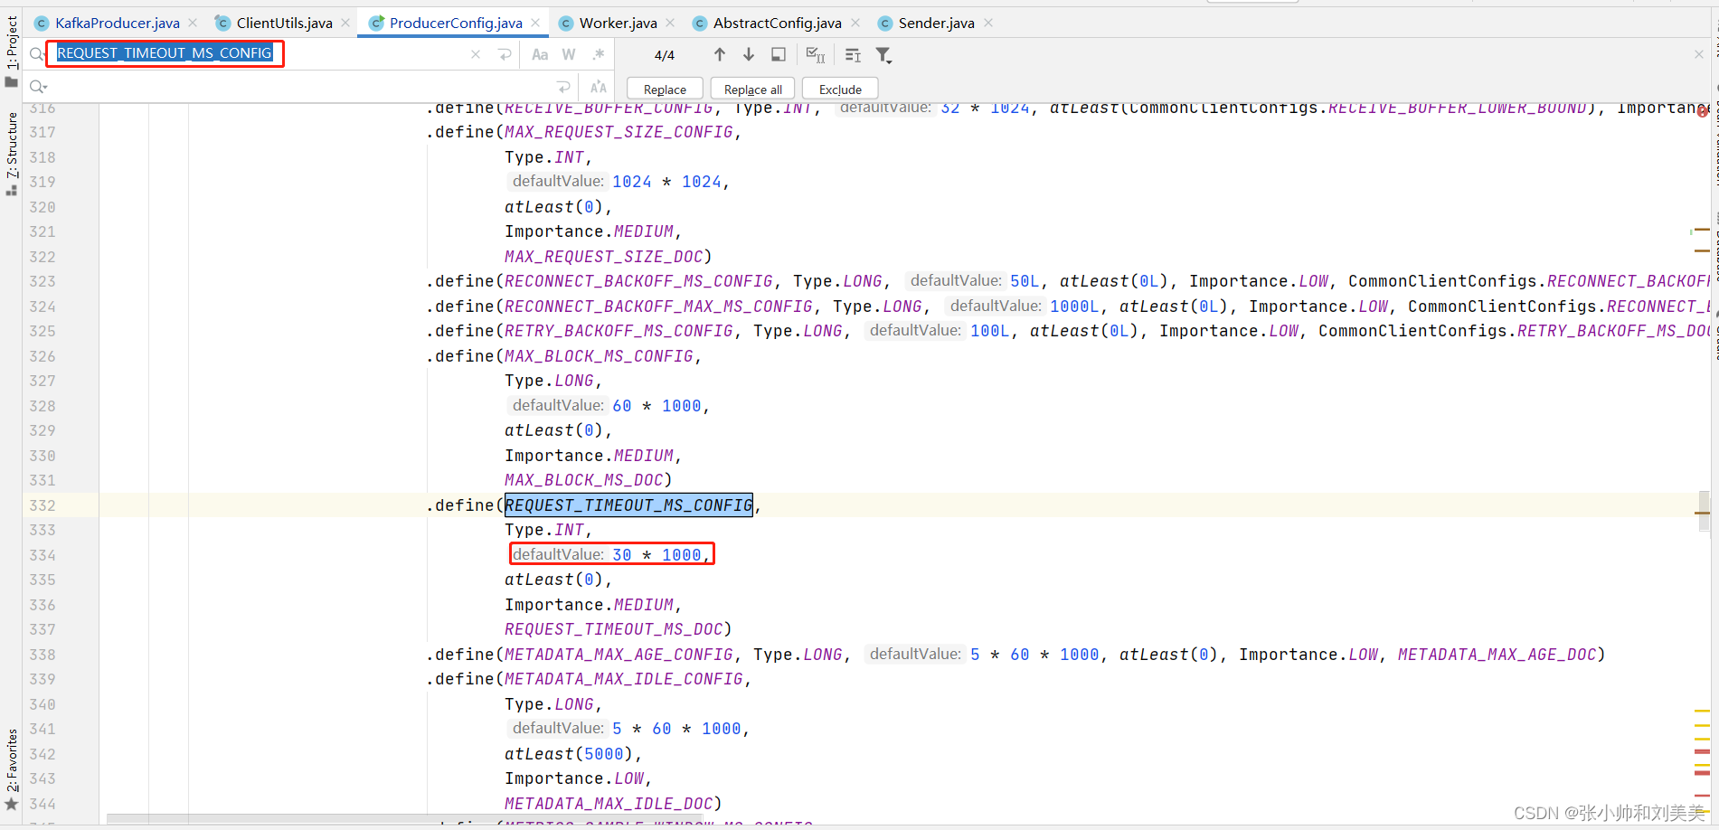The width and height of the screenshot is (1719, 830).
Task: Click REQUEST_TIMEOUT_MS_DOC on line 337
Action: [614, 629]
